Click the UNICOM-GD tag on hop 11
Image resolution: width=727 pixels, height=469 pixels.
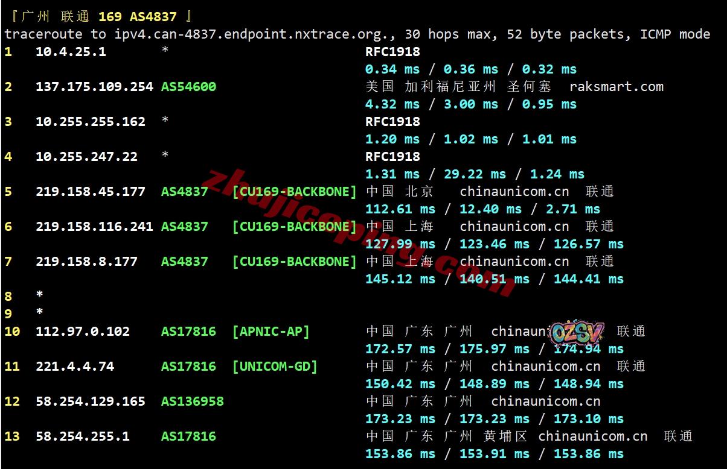point(275,367)
